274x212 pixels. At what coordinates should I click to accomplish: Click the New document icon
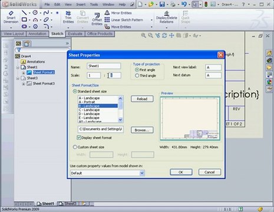pyautogui.click(x=140, y=4)
